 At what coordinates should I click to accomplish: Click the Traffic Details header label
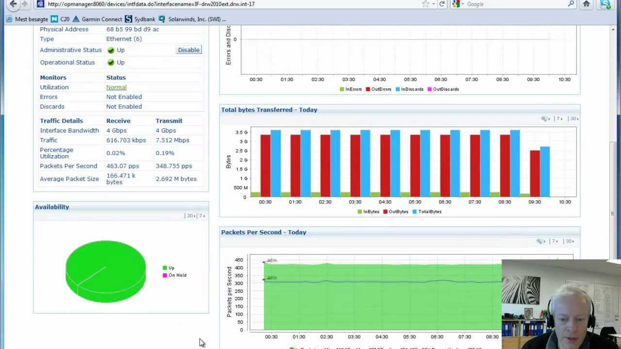click(61, 121)
